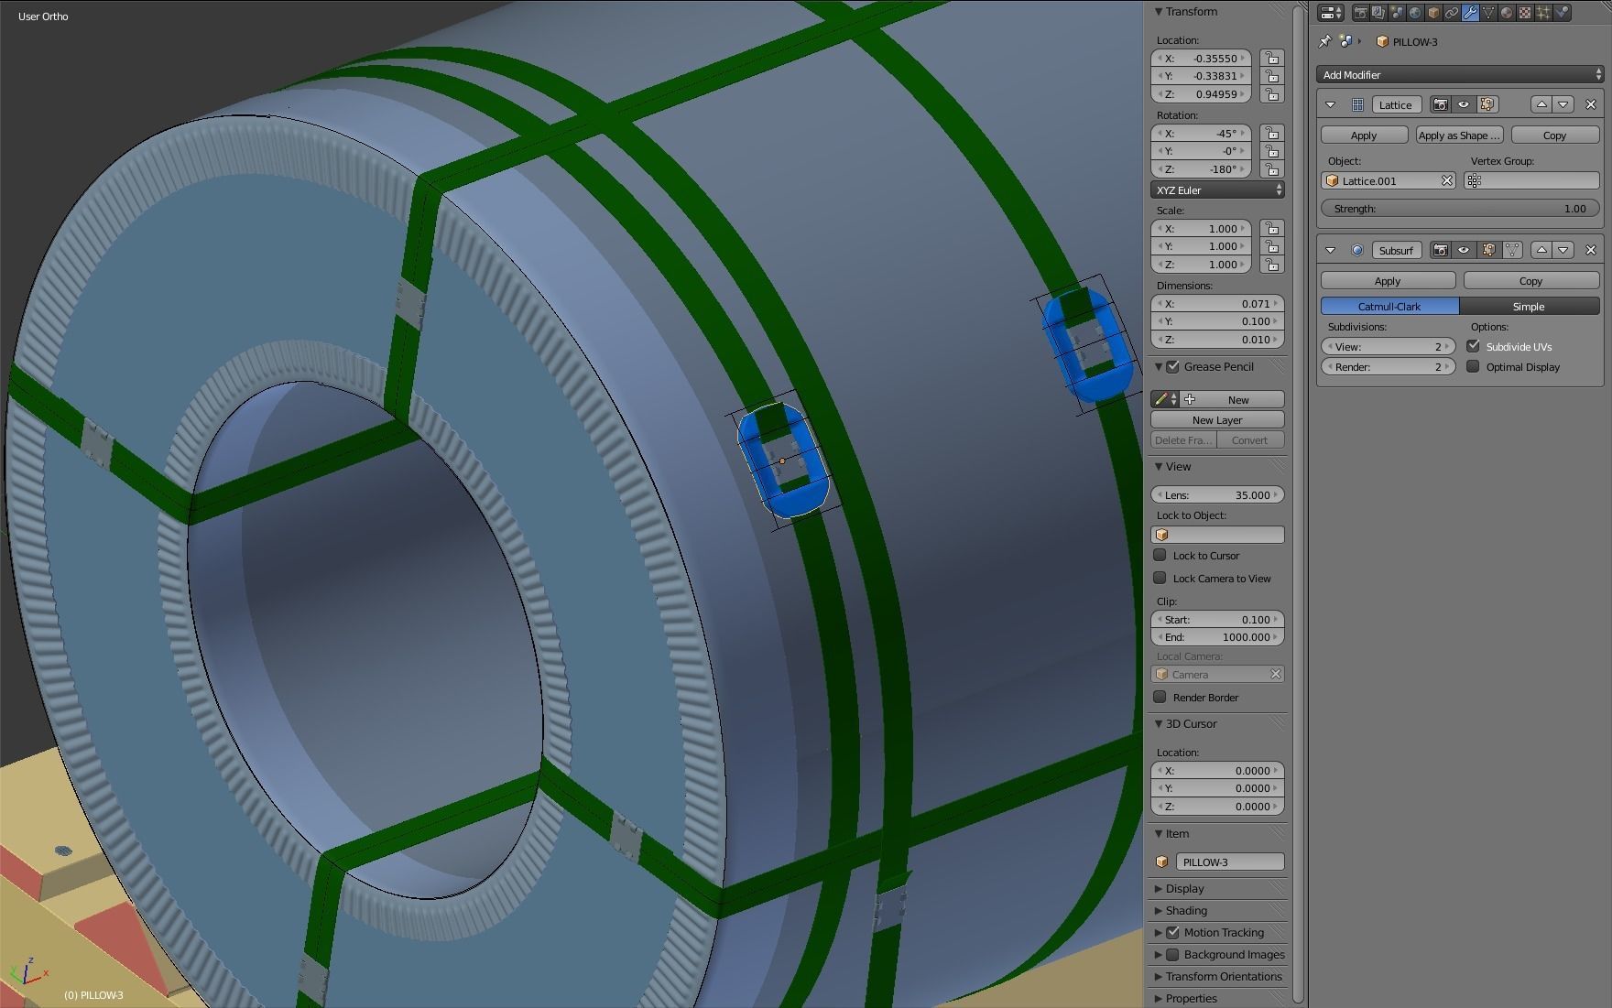Viewport: 1612px width, 1008px height.
Task: Toggle the pin context icon
Action: pyautogui.click(x=1325, y=41)
